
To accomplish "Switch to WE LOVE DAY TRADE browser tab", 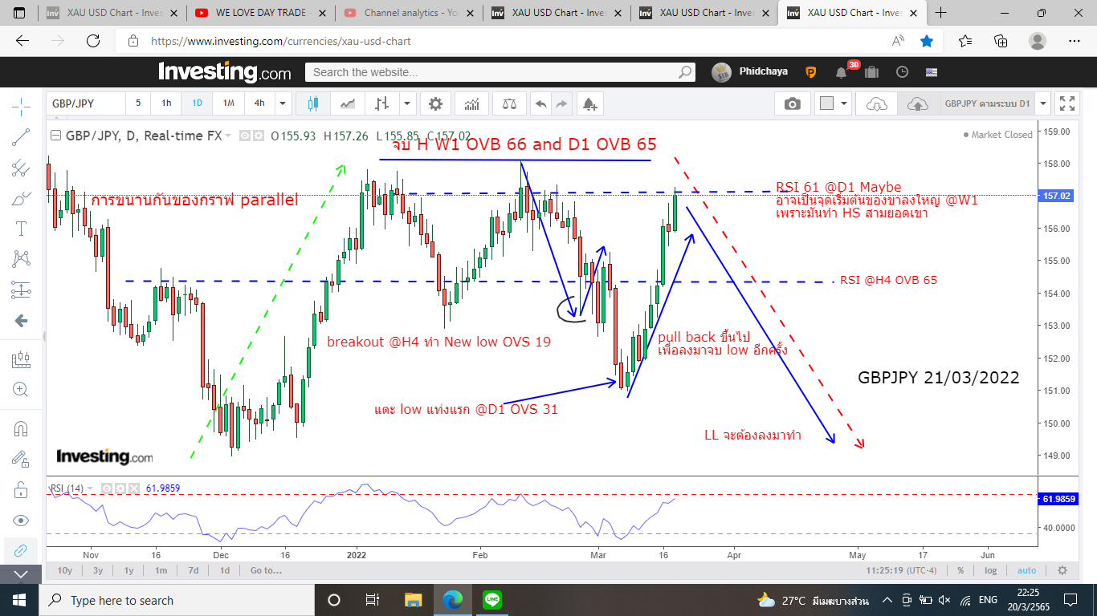I will click(261, 13).
